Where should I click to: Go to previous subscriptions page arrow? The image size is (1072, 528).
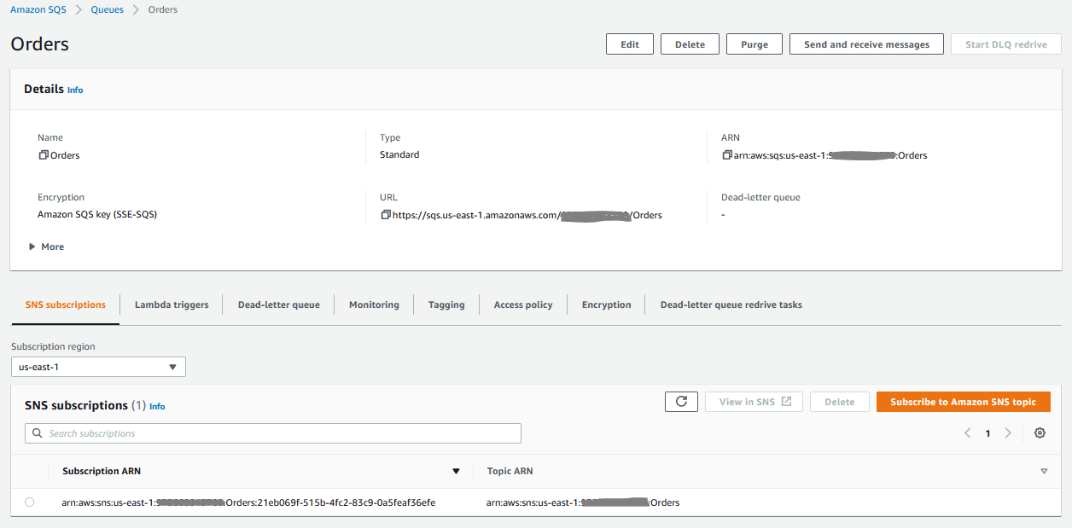point(968,433)
